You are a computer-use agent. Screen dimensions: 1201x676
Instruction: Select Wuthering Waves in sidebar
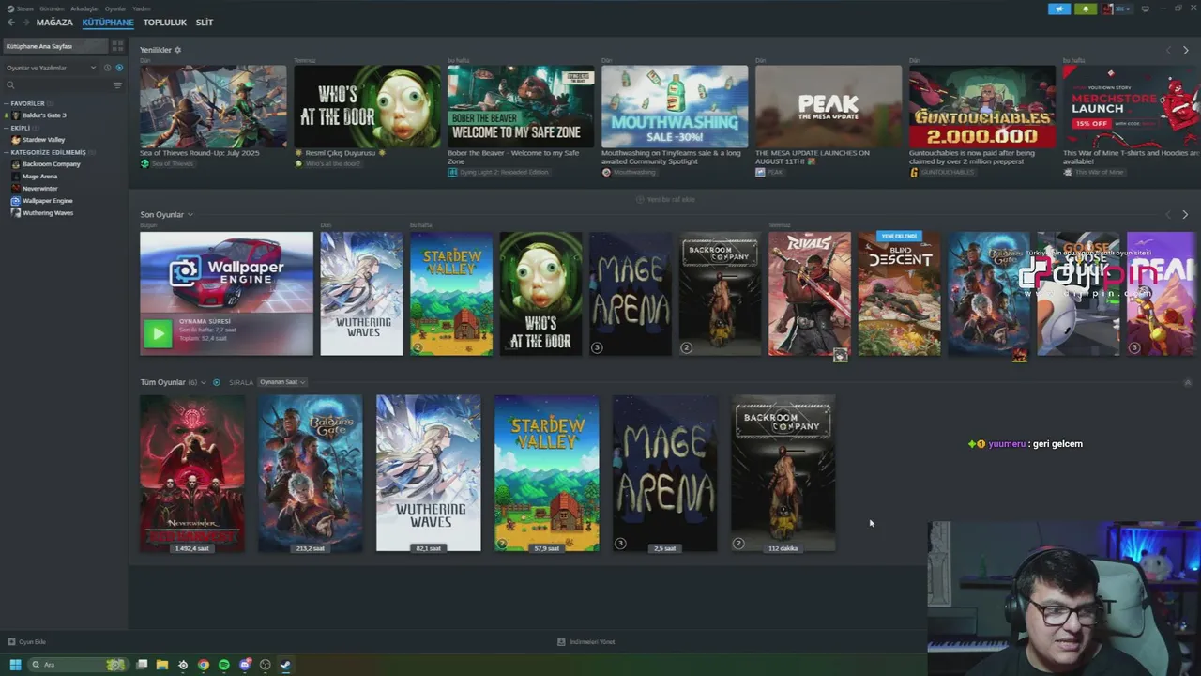[47, 213]
